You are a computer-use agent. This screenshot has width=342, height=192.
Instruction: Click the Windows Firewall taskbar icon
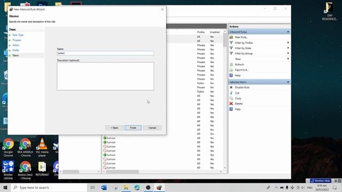tap(159, 187)
